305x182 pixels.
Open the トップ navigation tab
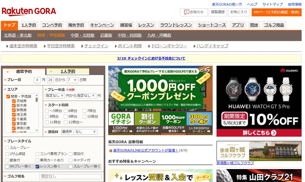coord(9,25)
